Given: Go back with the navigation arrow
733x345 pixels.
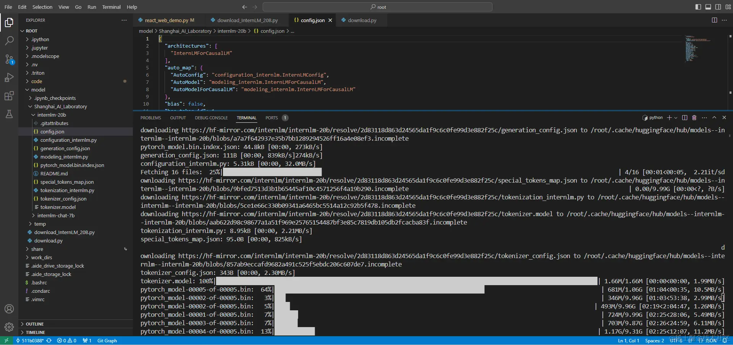Looking at the screenshot, I should click(245, 7).
